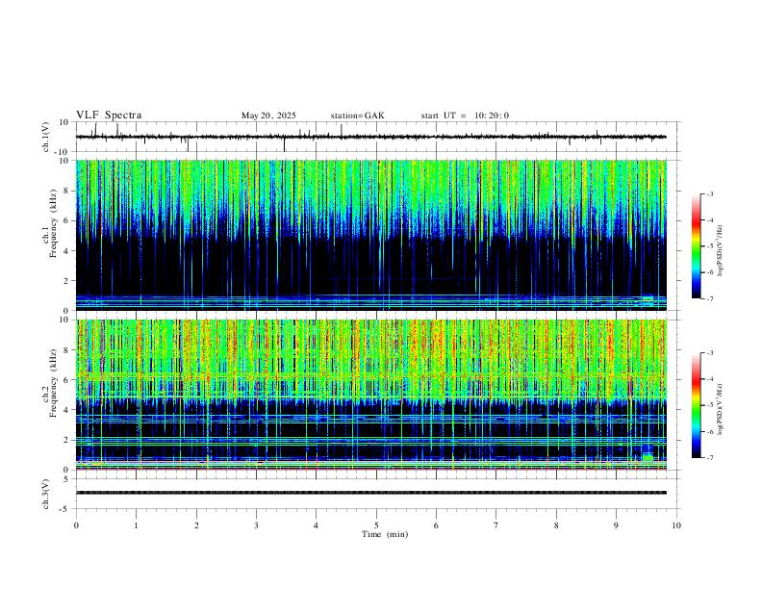Screen dimensions: 762x589
Task: Click the lower colorbar log(PSD) label
Action: [x=721, y=409]
